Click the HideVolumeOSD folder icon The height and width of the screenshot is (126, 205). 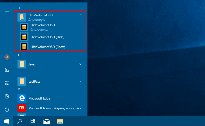point(22,17)
